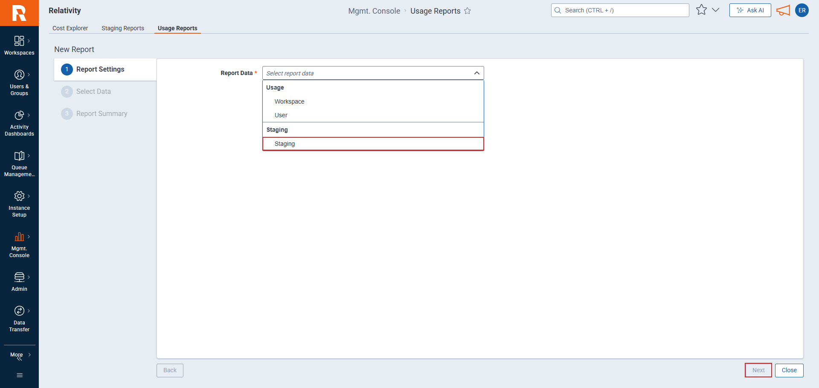Expand the Activity Dashboards chevron

29,115
